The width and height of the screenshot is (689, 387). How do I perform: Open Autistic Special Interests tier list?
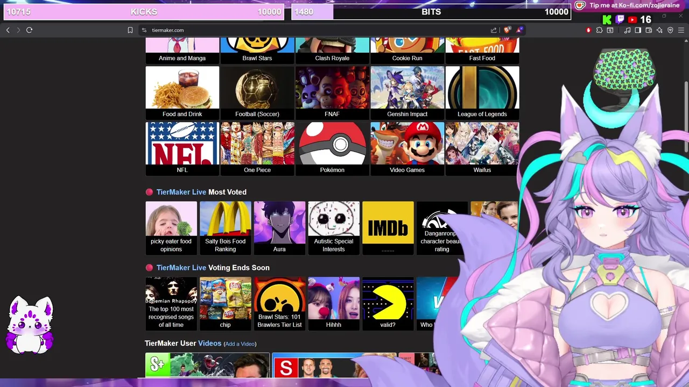pyautogui.click(x=334, y=228)
